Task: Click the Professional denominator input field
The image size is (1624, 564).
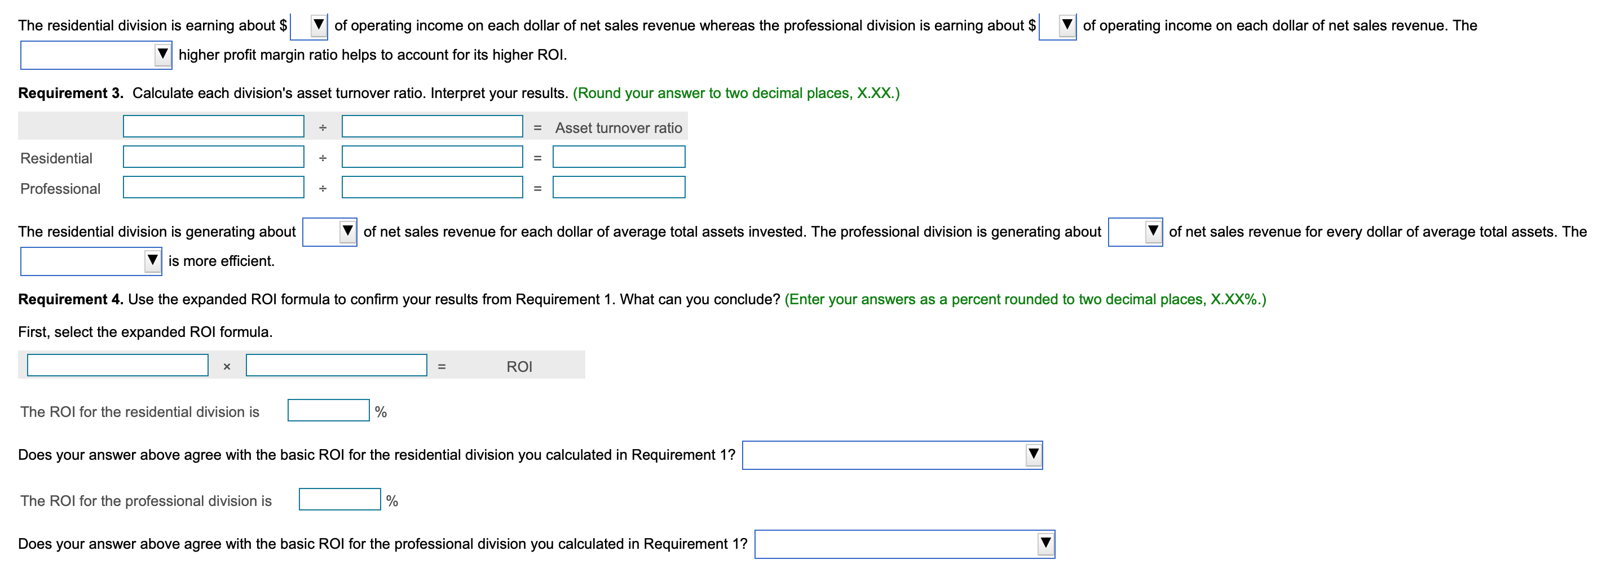Action: coord(432,187)
